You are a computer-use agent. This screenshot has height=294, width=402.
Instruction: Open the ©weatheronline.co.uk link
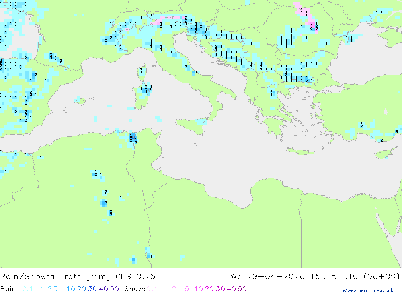(x=368, y=290)
